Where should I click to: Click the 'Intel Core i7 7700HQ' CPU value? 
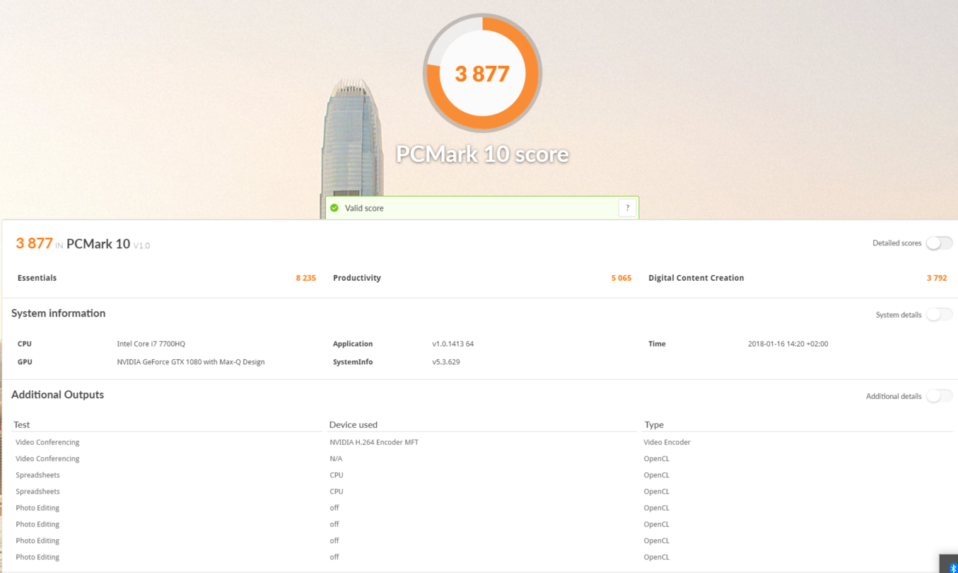tap(151, 344)
